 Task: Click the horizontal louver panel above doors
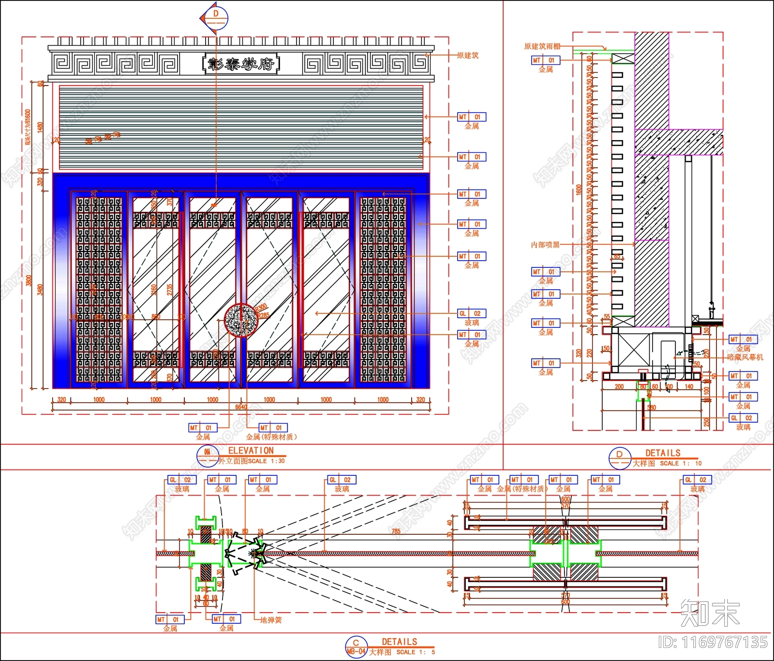point(241,128)
